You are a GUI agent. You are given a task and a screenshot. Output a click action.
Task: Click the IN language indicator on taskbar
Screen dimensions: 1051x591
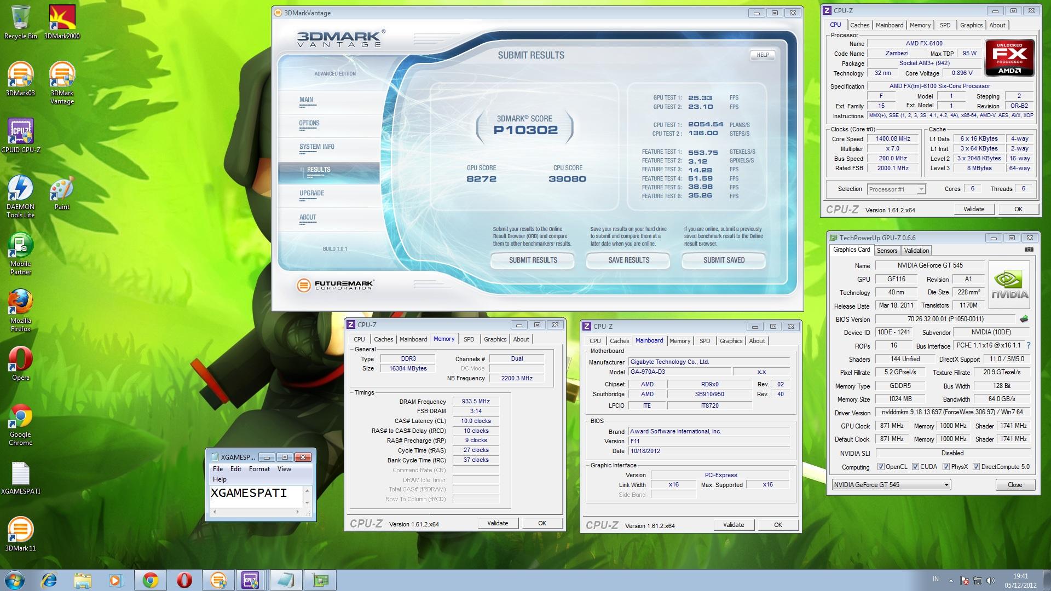point(935,579)
